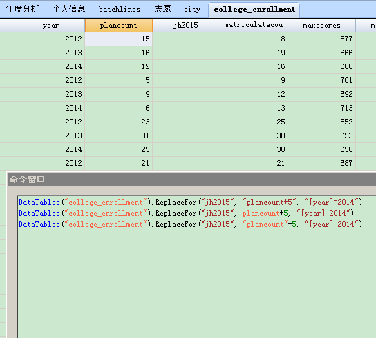Select the college_enrollment tab

click(x=254, y=10)
